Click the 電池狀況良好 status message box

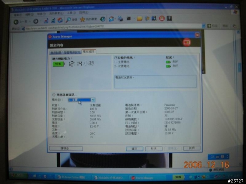click(155, 81)
